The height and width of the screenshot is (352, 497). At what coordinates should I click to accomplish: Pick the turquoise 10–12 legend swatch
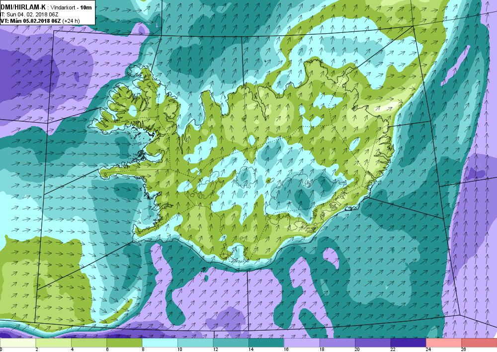tap(195, 343)
